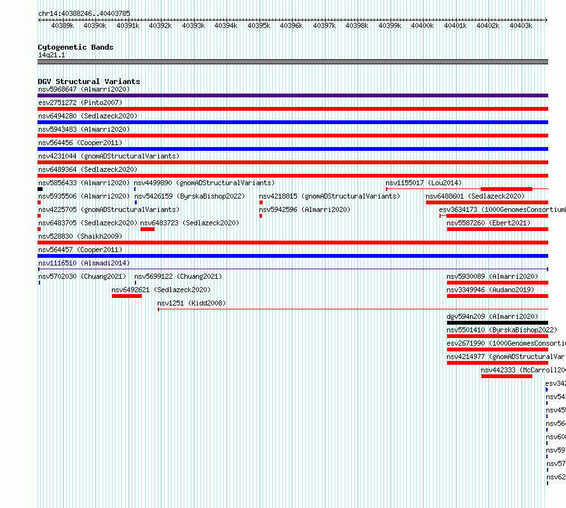
Task: Click the 40403k ruler position label
Action: [x=520, y=25]
